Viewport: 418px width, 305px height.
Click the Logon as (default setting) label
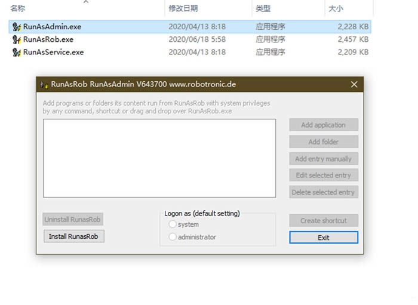(x=202, y=213)
